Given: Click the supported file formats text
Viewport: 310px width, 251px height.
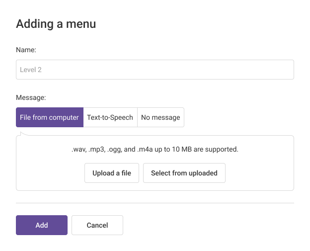Looking at the screenshot, I should tap(155, 149).
